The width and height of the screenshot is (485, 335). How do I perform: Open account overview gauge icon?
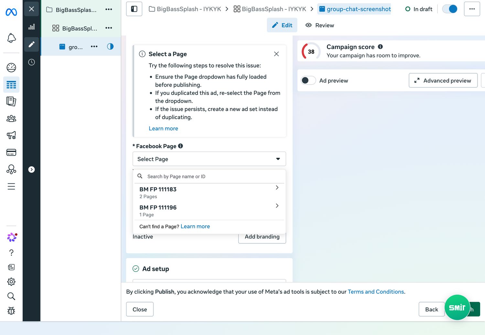11,67
